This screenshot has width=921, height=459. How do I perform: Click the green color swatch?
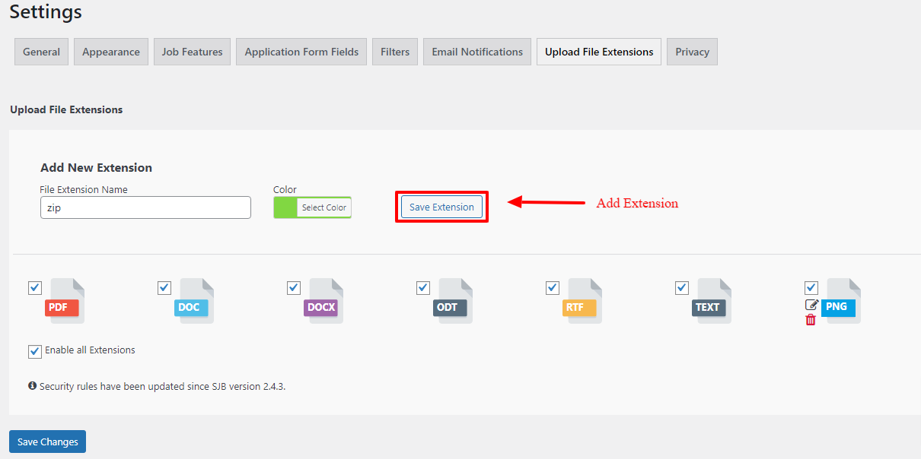coord(285,207)
